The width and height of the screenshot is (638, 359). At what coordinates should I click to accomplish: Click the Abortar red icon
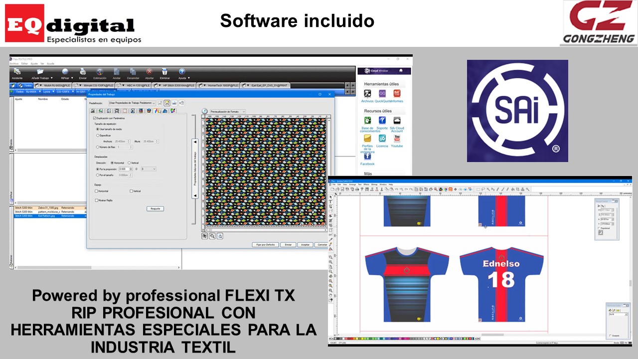click(x=149, y=72)
